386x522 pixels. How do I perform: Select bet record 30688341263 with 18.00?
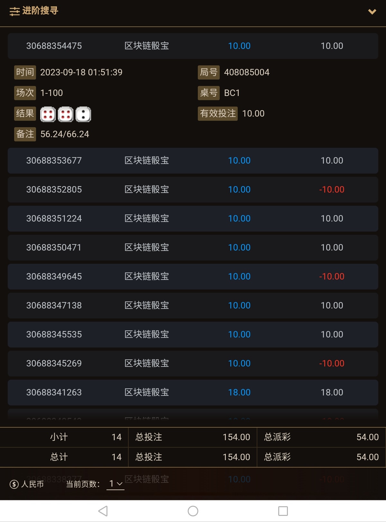tap(193, 393)
